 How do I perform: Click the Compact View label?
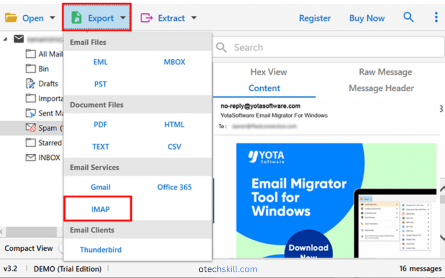tap(28, 248)
